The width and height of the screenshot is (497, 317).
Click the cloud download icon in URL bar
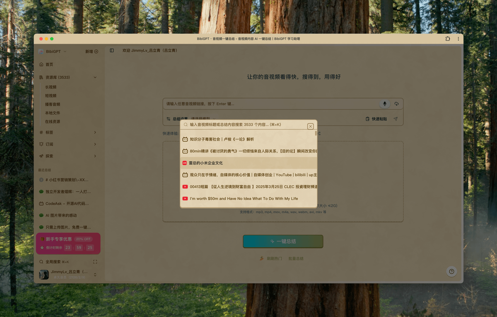(396, 104)
